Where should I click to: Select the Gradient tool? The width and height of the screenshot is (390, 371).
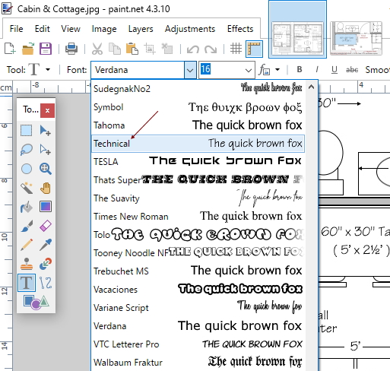[x=46, y=206]
